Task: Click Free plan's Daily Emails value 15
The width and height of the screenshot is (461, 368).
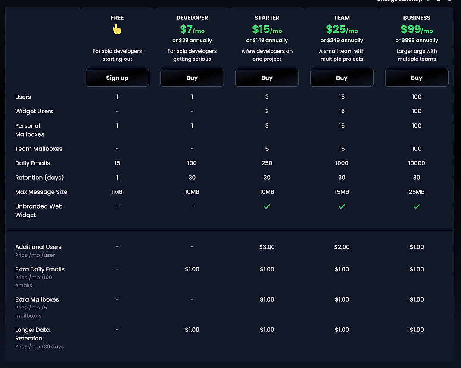Action: point(117,163)
